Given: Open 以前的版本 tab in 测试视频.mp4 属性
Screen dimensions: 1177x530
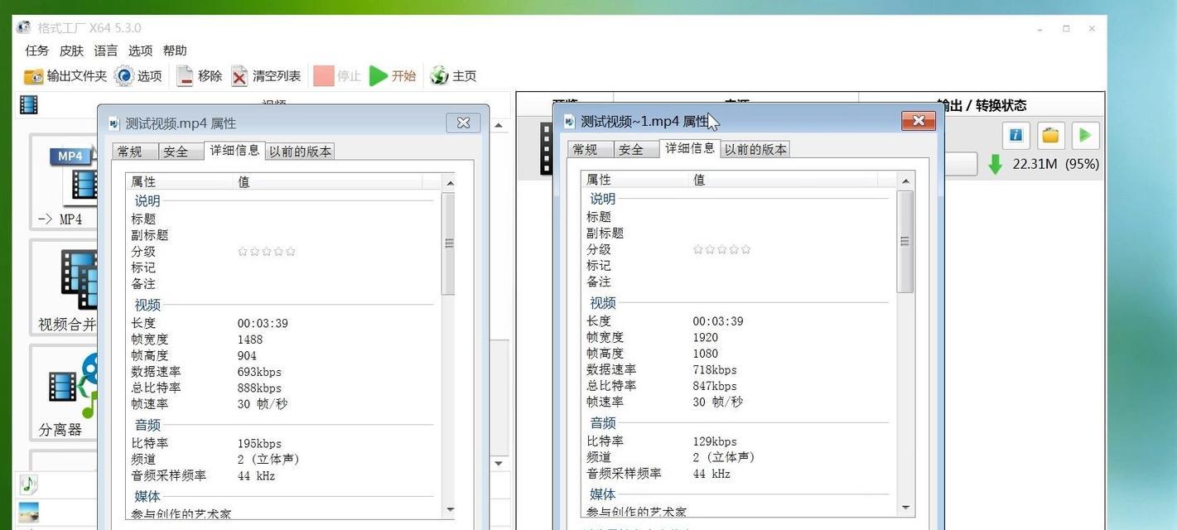Looking at the screenshot, I should [x=300, y=152].
